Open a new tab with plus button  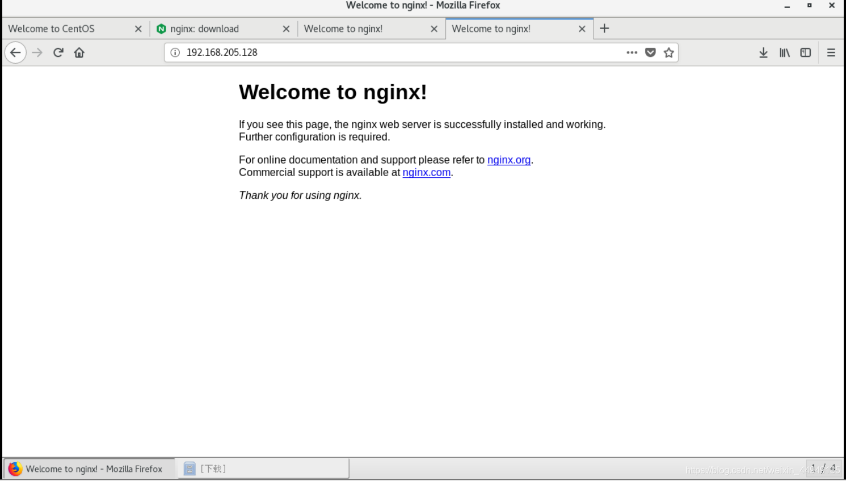(x=604, y=28)
